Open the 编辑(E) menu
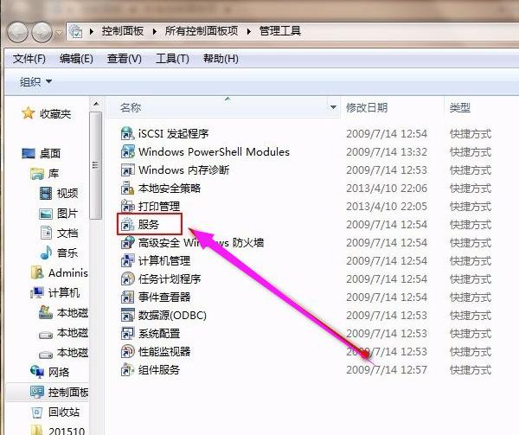The width and height of the screenshot is (519, 435). click(x=76, y=59)
